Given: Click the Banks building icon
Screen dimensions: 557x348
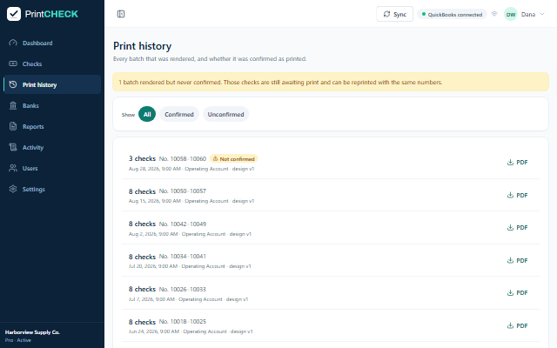Looking at the screenshot, I should point(13,105).
